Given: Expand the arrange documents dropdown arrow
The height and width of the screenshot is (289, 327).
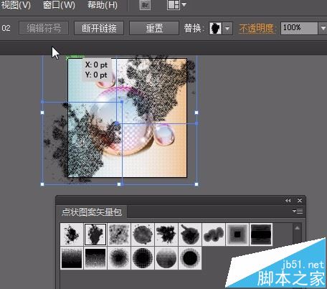Looking at the screenshot, I should 184,4.
